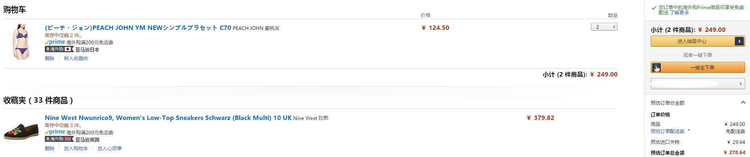Click 一键全下单 one-click order button
750x157 pixels.
tap(698, 67)
